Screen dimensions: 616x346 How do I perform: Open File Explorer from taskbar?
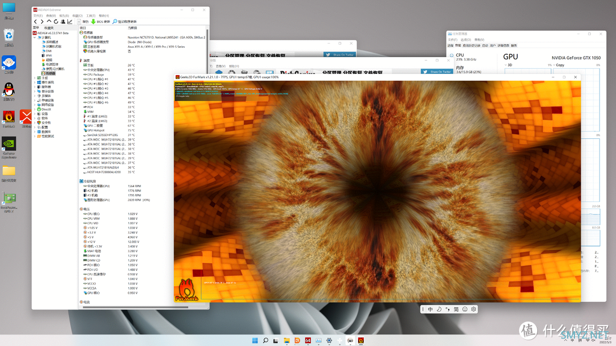[287, 340]
